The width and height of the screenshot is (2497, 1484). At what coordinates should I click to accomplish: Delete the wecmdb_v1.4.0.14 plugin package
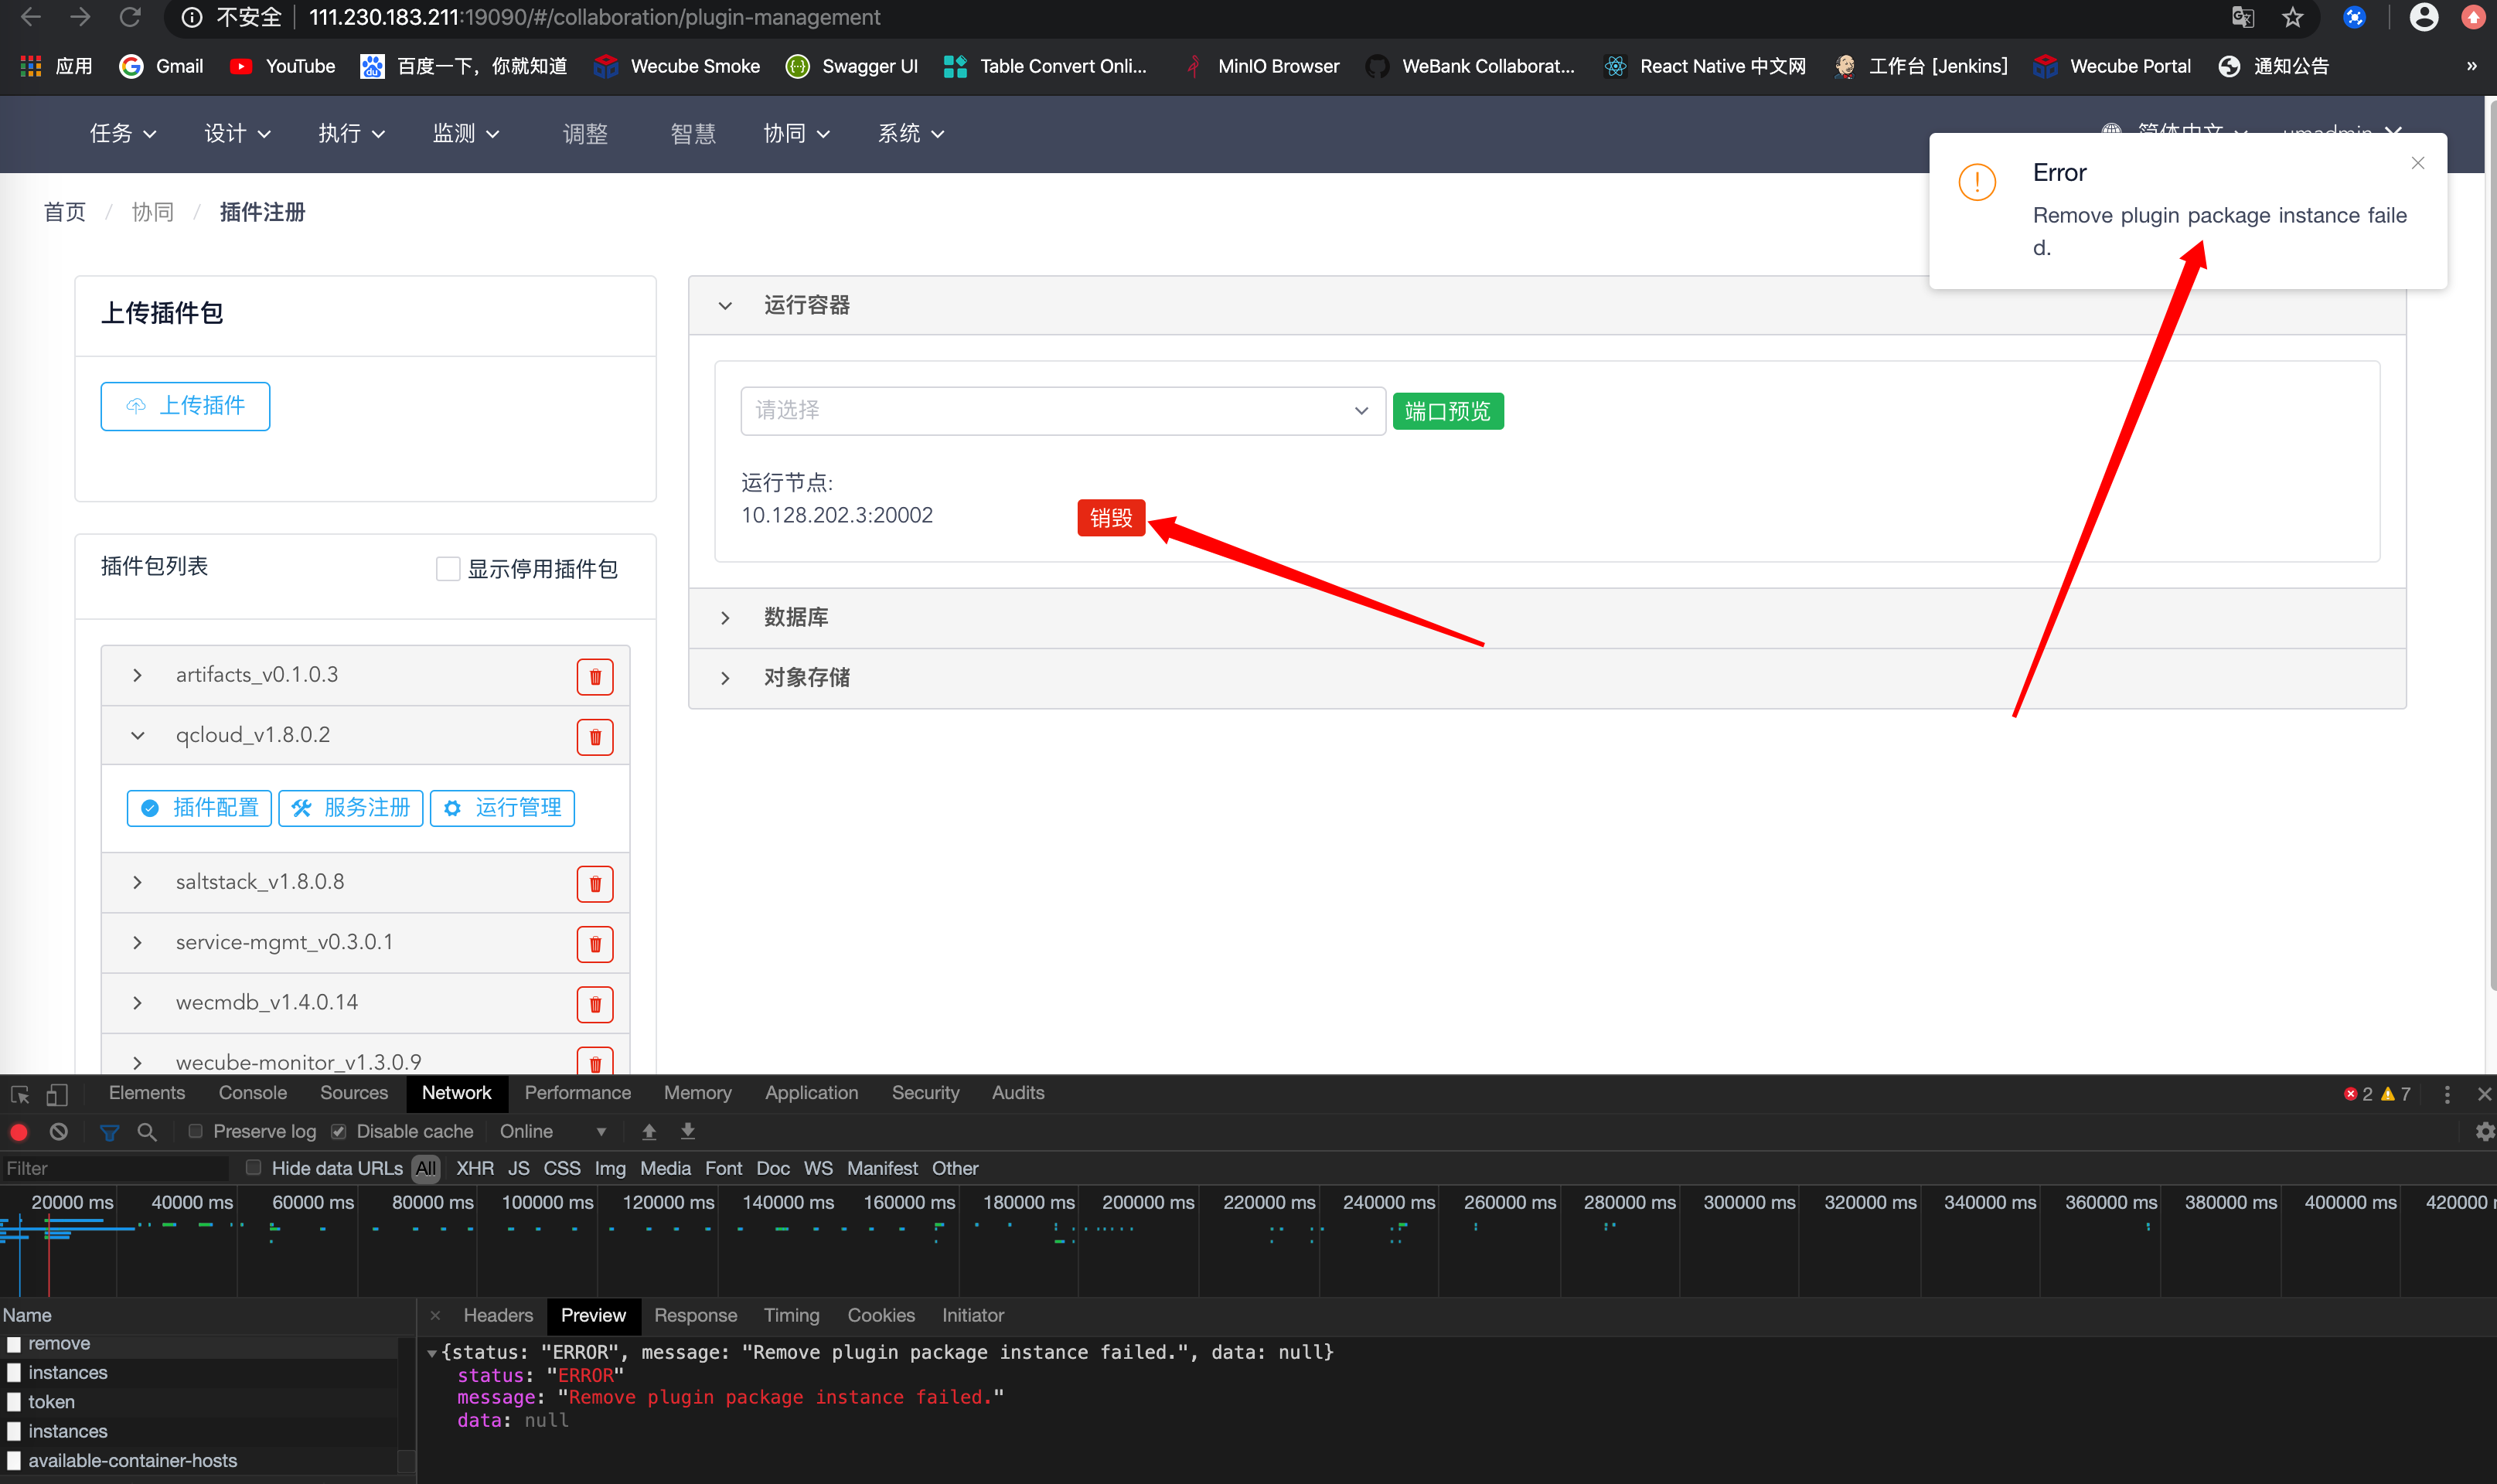(x=594, y=1004)
